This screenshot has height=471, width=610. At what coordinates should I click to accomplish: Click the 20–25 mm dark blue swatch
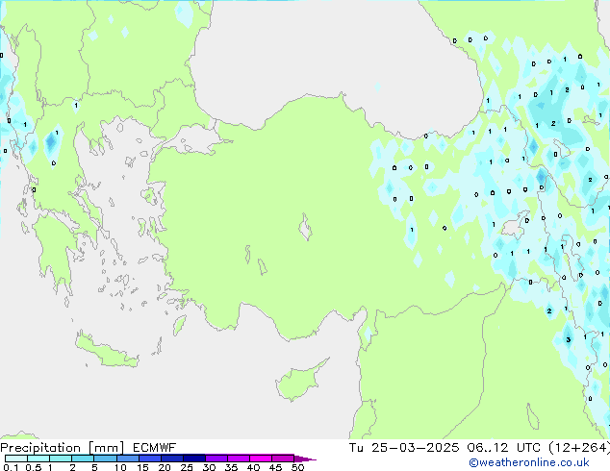coord(171,459)
